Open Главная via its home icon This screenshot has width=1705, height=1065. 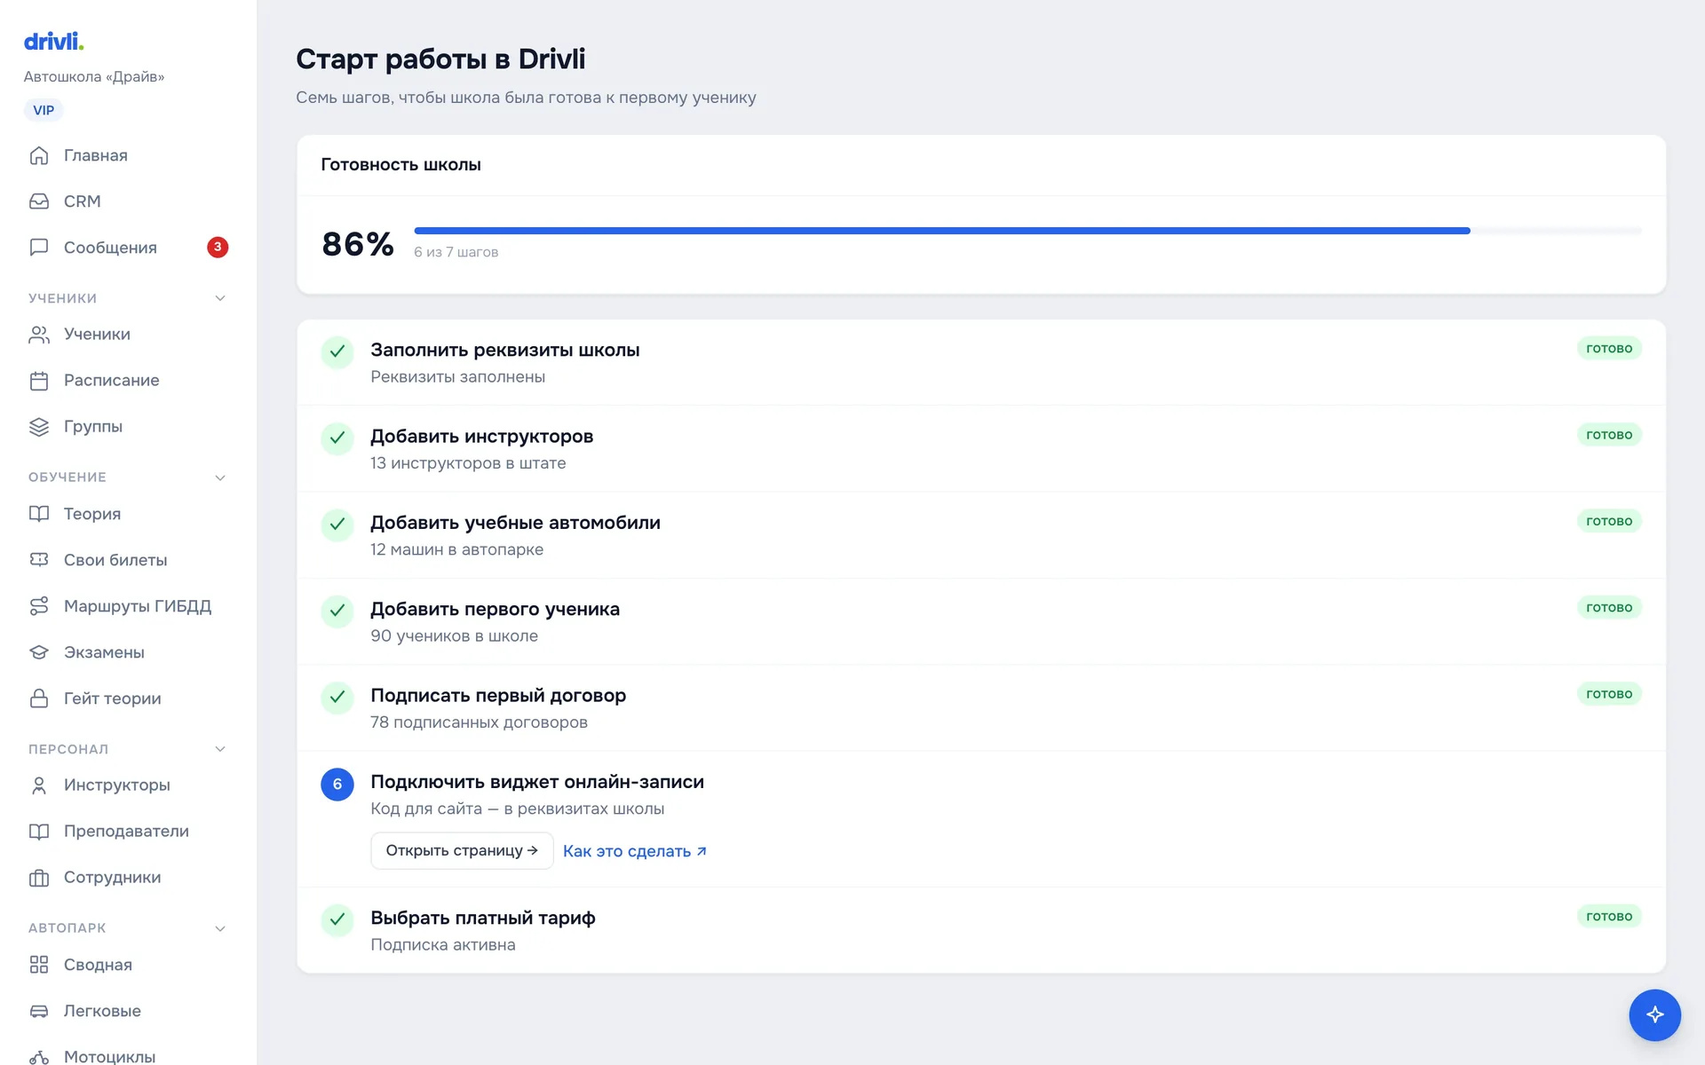(x=39, y=155)
